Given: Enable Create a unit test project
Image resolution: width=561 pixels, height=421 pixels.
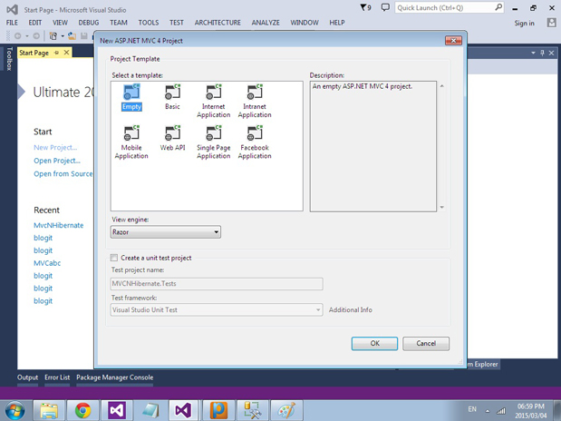Looking at the screenshot, I should pos(114,258).
